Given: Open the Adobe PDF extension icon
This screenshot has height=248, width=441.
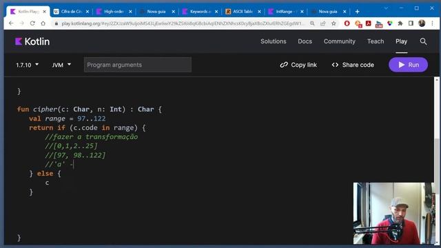Looking at the screenshot, I should coord(368,23).
